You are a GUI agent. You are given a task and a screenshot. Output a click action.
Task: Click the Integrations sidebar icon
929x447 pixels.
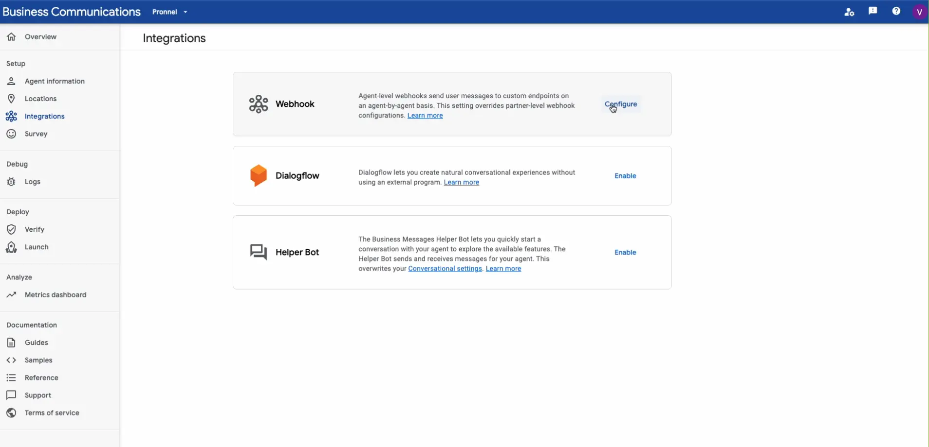[11, 116]
